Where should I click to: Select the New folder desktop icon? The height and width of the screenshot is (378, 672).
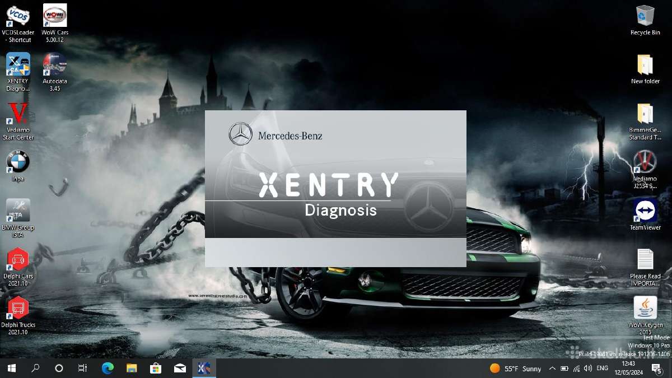coord(645,69)
